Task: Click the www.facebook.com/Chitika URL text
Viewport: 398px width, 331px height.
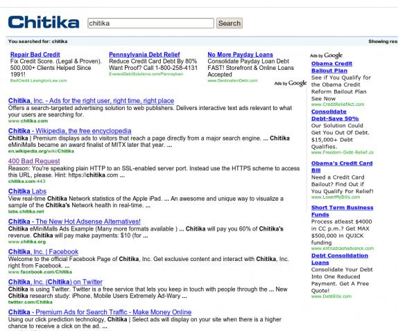Action: coord(40,272)
